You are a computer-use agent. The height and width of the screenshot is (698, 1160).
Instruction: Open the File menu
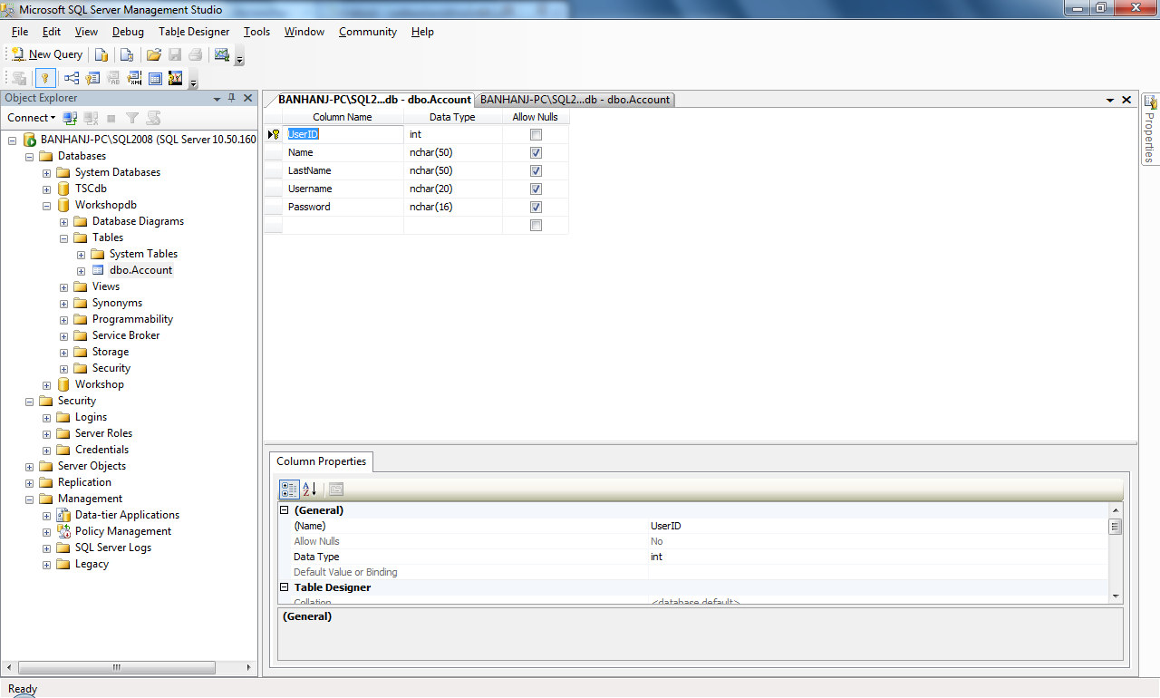coord(20,32)
